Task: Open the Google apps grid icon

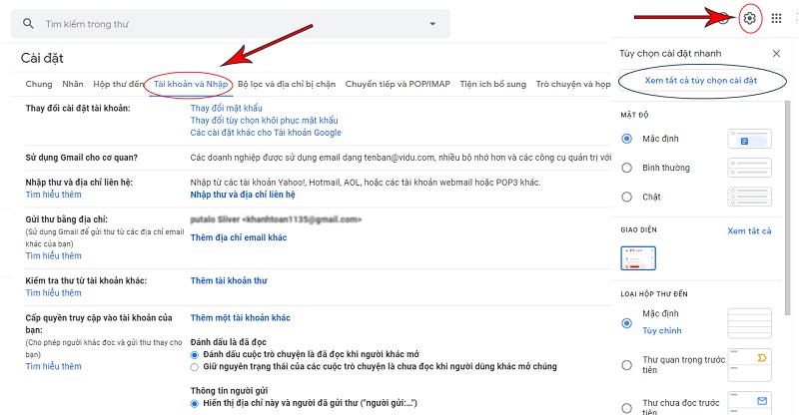Action: tap(776, 18)
